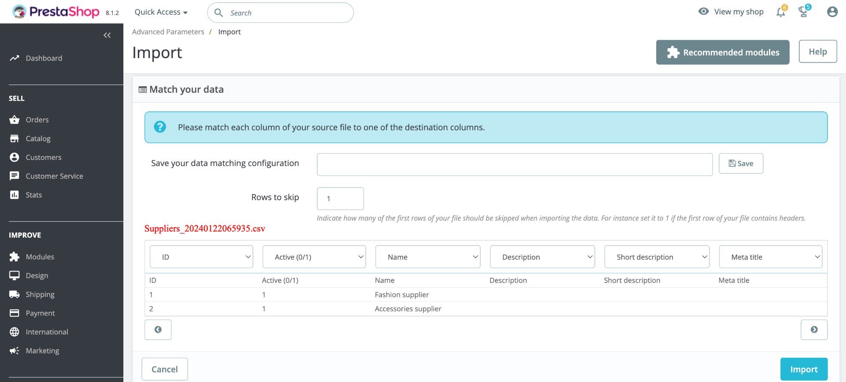Show previous columns with left arrow button
Image resolution: width=846 pixels, height=382 pixels.
[158, 330]
